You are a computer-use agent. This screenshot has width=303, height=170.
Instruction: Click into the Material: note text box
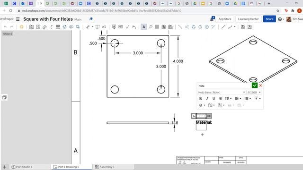(x=201, y=125)
